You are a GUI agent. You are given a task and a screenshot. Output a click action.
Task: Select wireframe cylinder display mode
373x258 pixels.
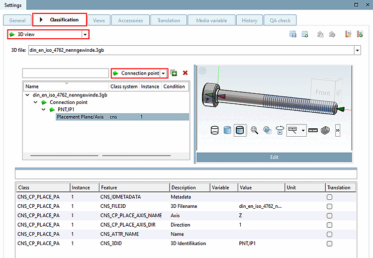pyautogui.click(x=215, y=130)
